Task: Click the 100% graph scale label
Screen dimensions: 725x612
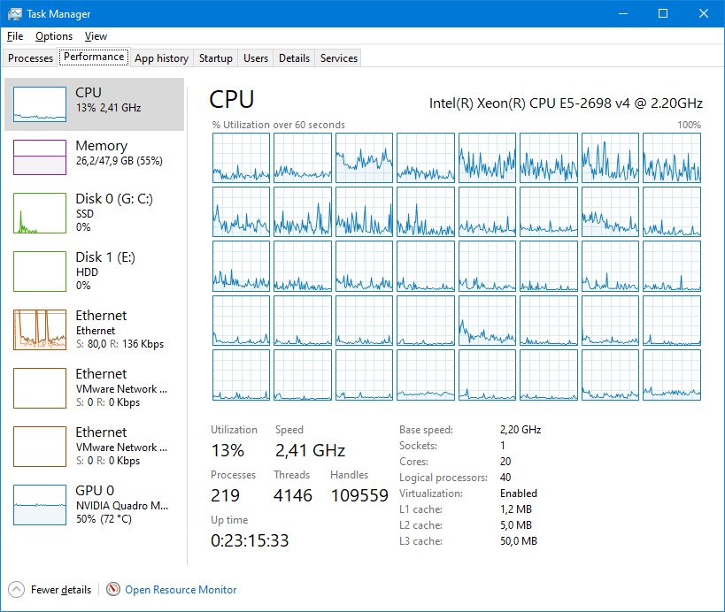Action: tap(690, 125)
